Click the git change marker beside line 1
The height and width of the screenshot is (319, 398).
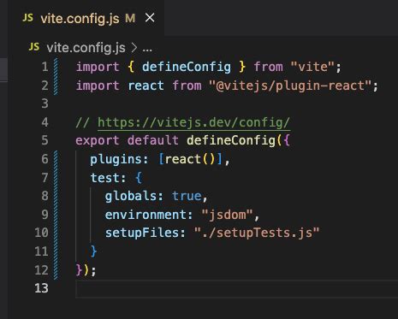pyautogui.click(x=56, y=67)
